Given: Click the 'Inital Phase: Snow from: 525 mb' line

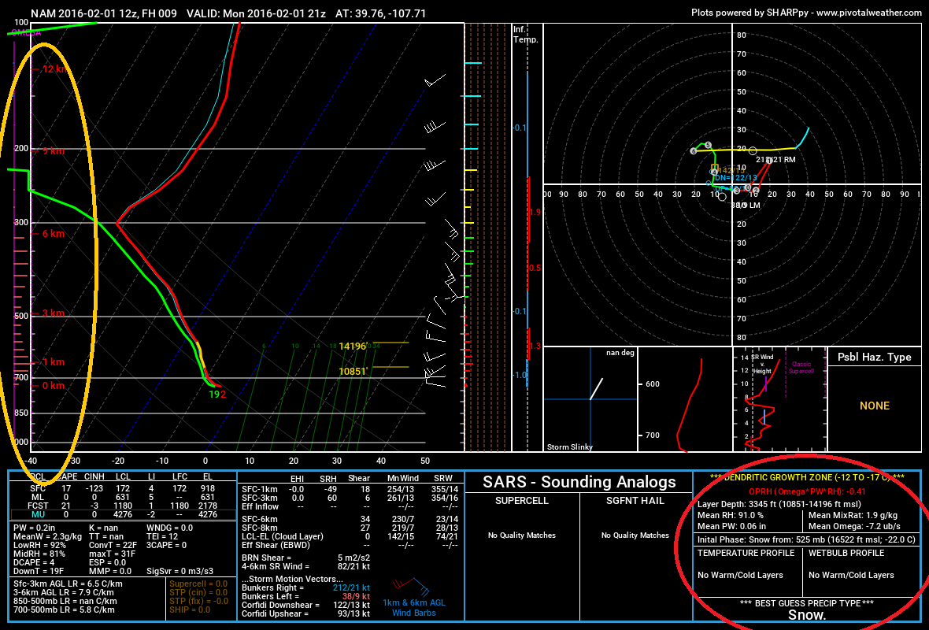Looking at the screenshot, I should (x=806, y=540).
